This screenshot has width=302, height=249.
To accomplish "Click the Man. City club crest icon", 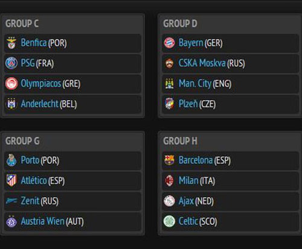I will 169,84.
